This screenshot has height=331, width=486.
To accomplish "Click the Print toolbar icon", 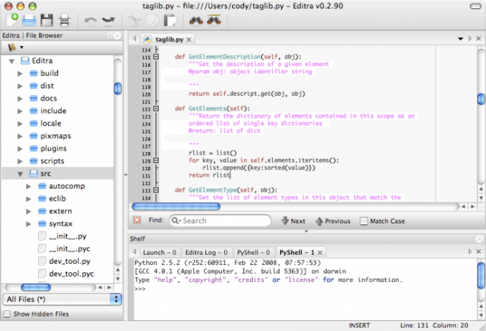I will click(x=64, y=20).
